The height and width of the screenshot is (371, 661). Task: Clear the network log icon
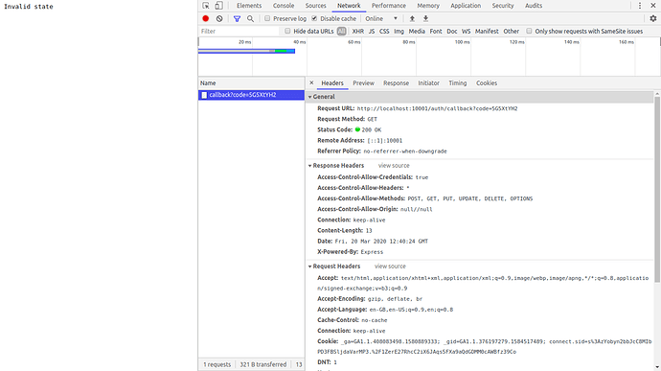click(x=219, y=18)
